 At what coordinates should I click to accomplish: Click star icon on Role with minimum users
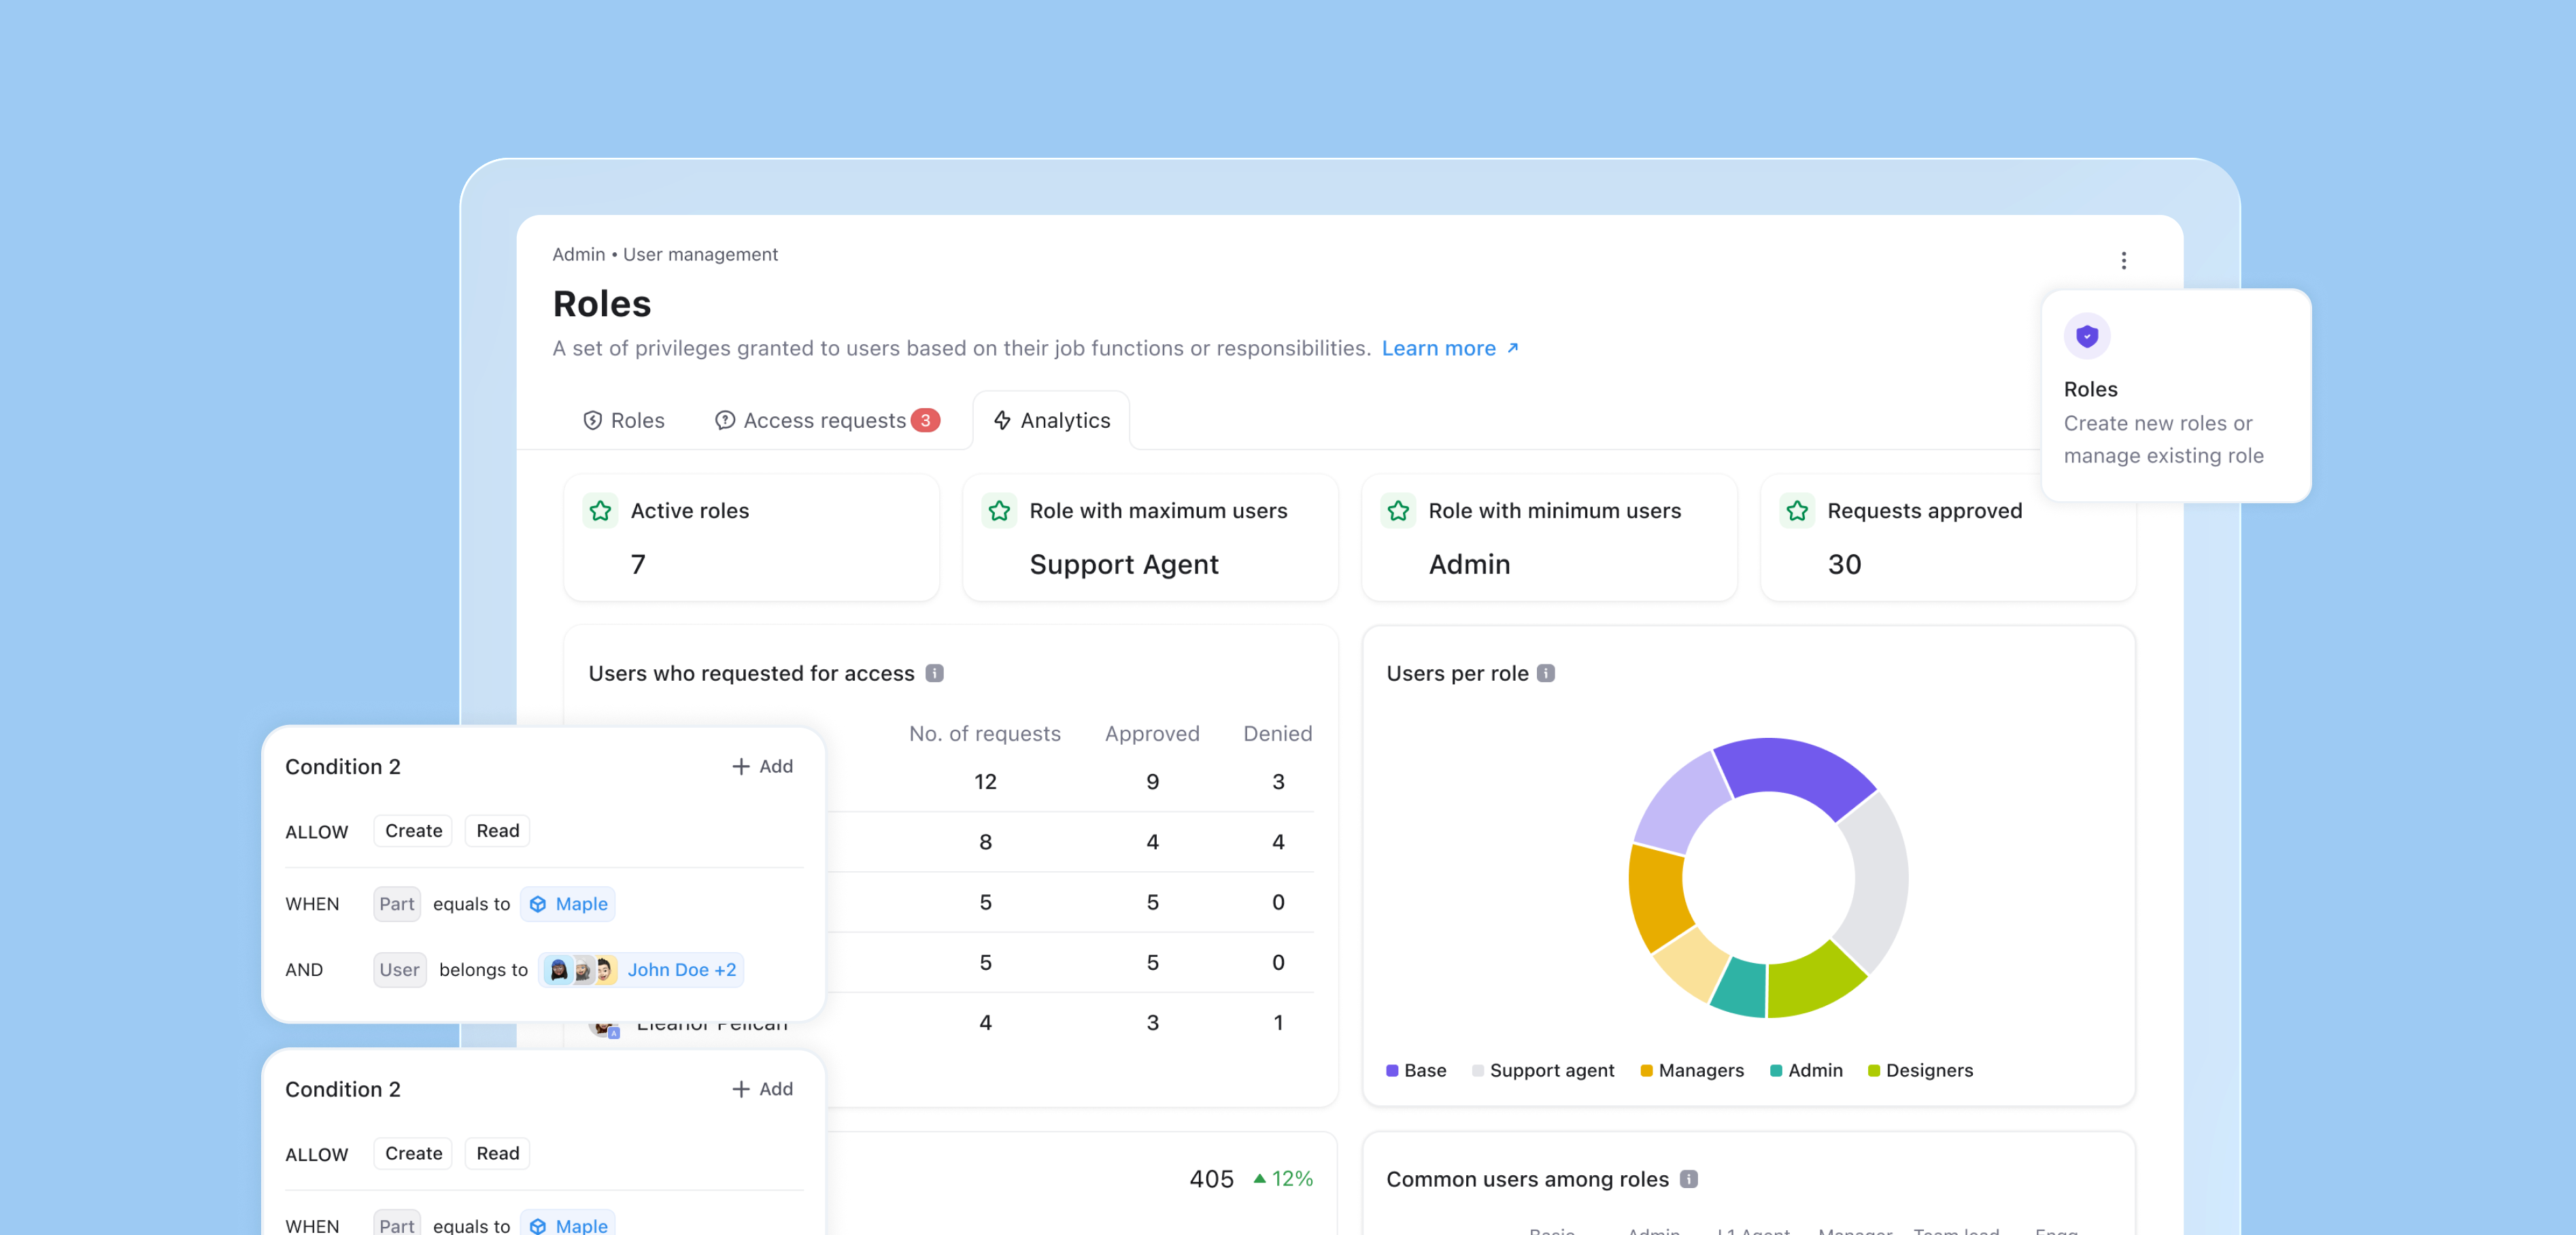tap(1398, 511)
